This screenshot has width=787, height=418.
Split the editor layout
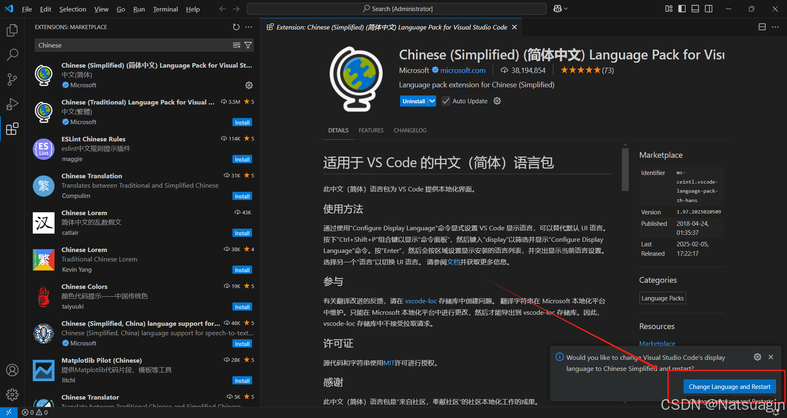(x=762, y=27)
